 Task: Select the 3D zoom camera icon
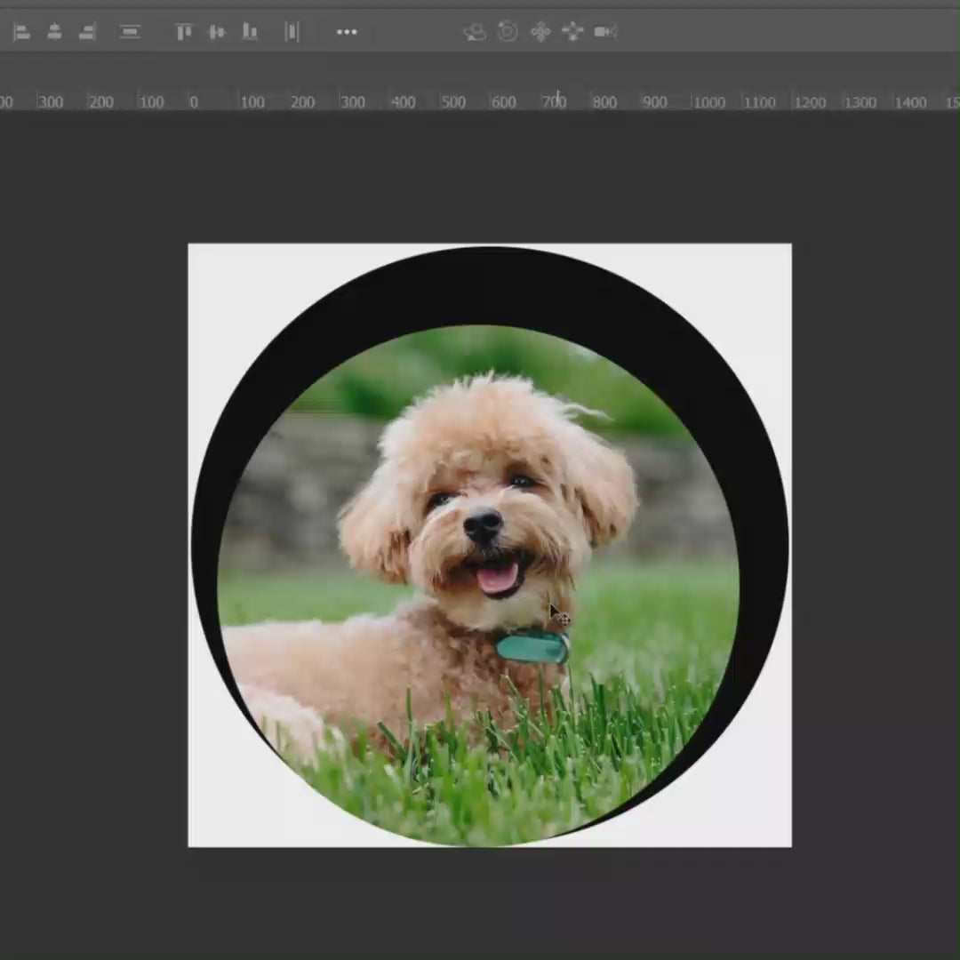coord(605,32)
